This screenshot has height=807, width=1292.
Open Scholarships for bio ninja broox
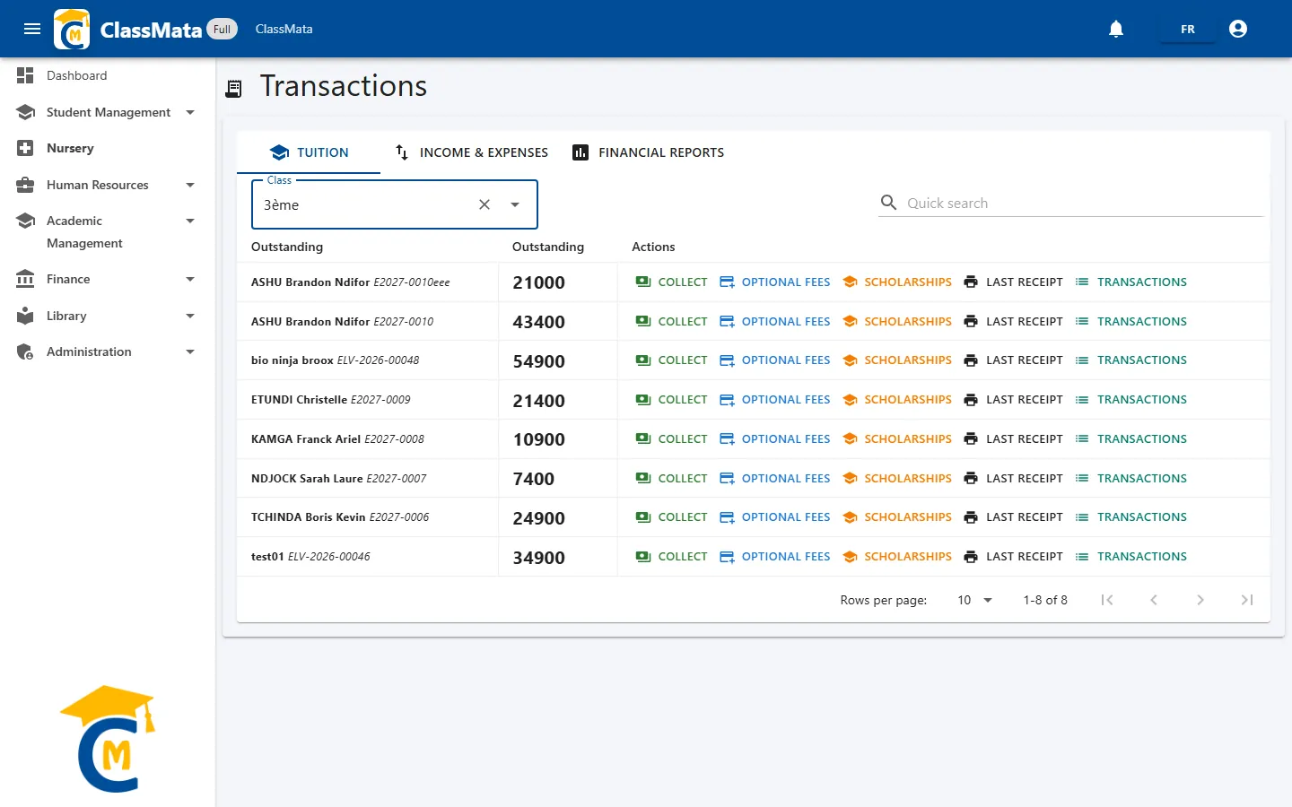click(x=897, y=360)
